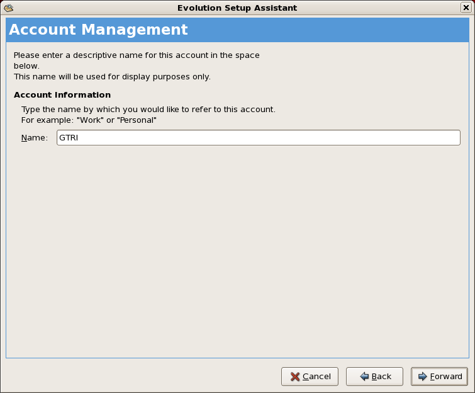475x393 pixels.
Task: Click the empty area below the Name field
Action: coord(237,252)
